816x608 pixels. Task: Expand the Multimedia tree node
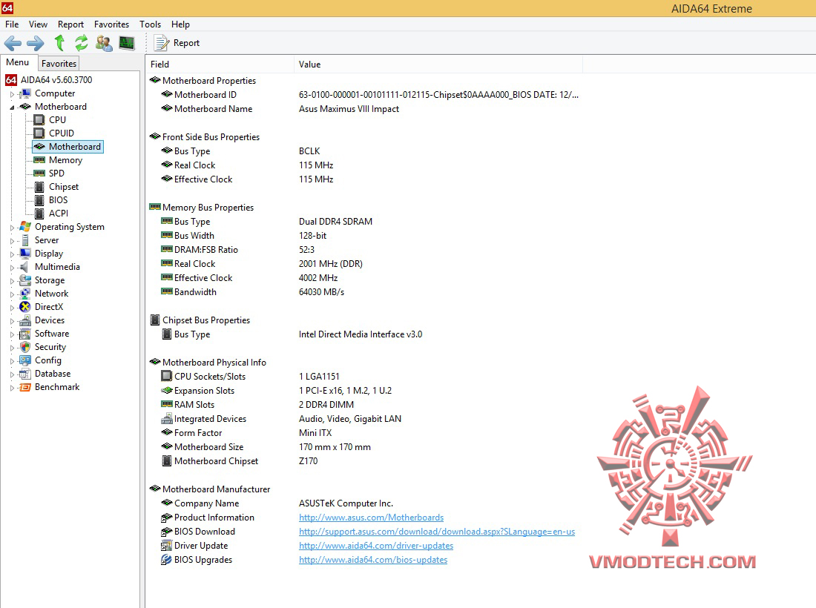pos(12,268)
